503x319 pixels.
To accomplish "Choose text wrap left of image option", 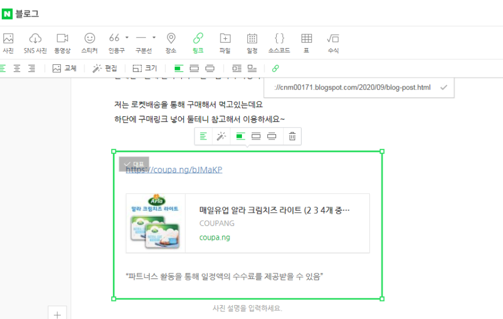I will click(237, 68).
